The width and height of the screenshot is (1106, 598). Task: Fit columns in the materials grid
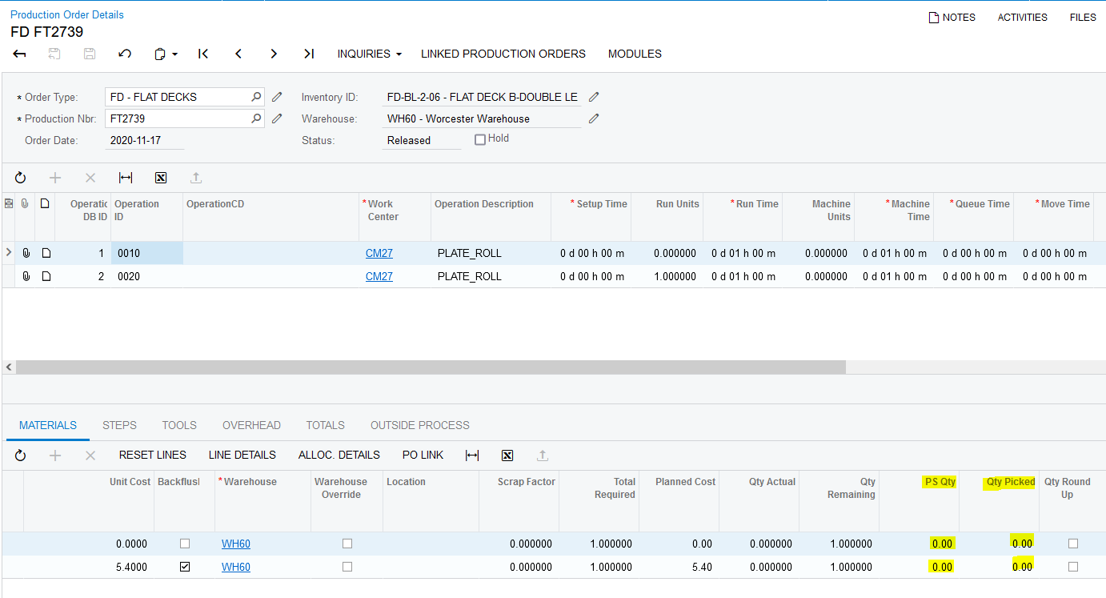472,455
